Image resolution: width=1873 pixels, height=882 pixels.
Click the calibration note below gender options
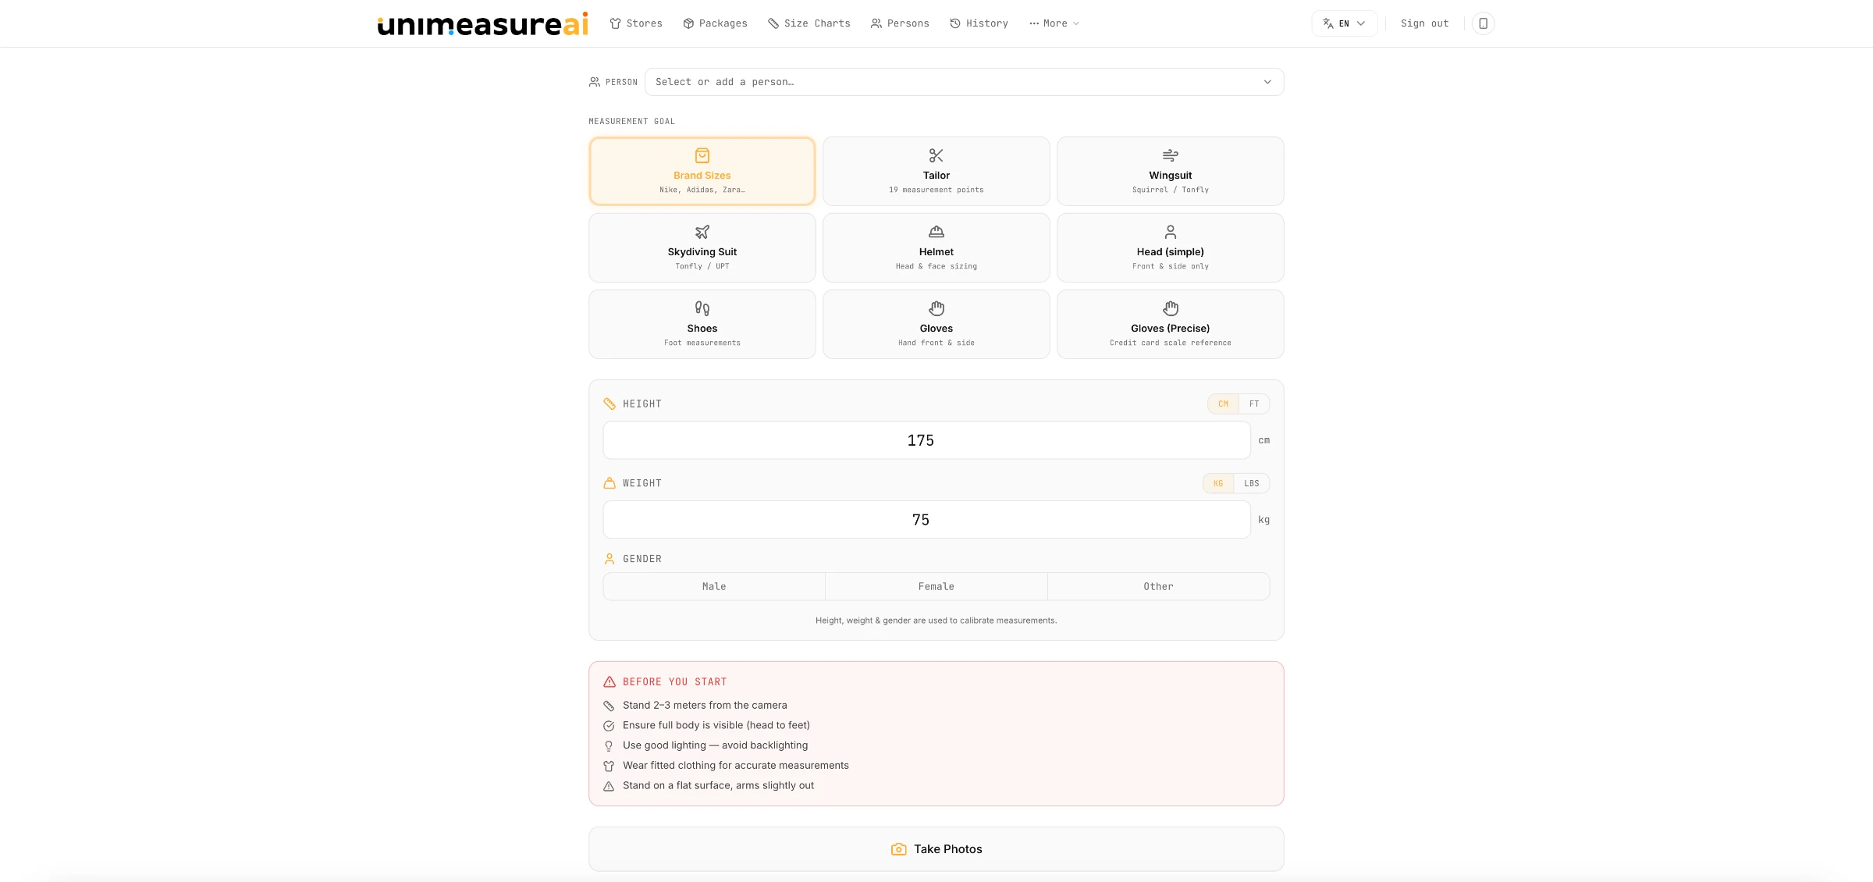(936, 621)
